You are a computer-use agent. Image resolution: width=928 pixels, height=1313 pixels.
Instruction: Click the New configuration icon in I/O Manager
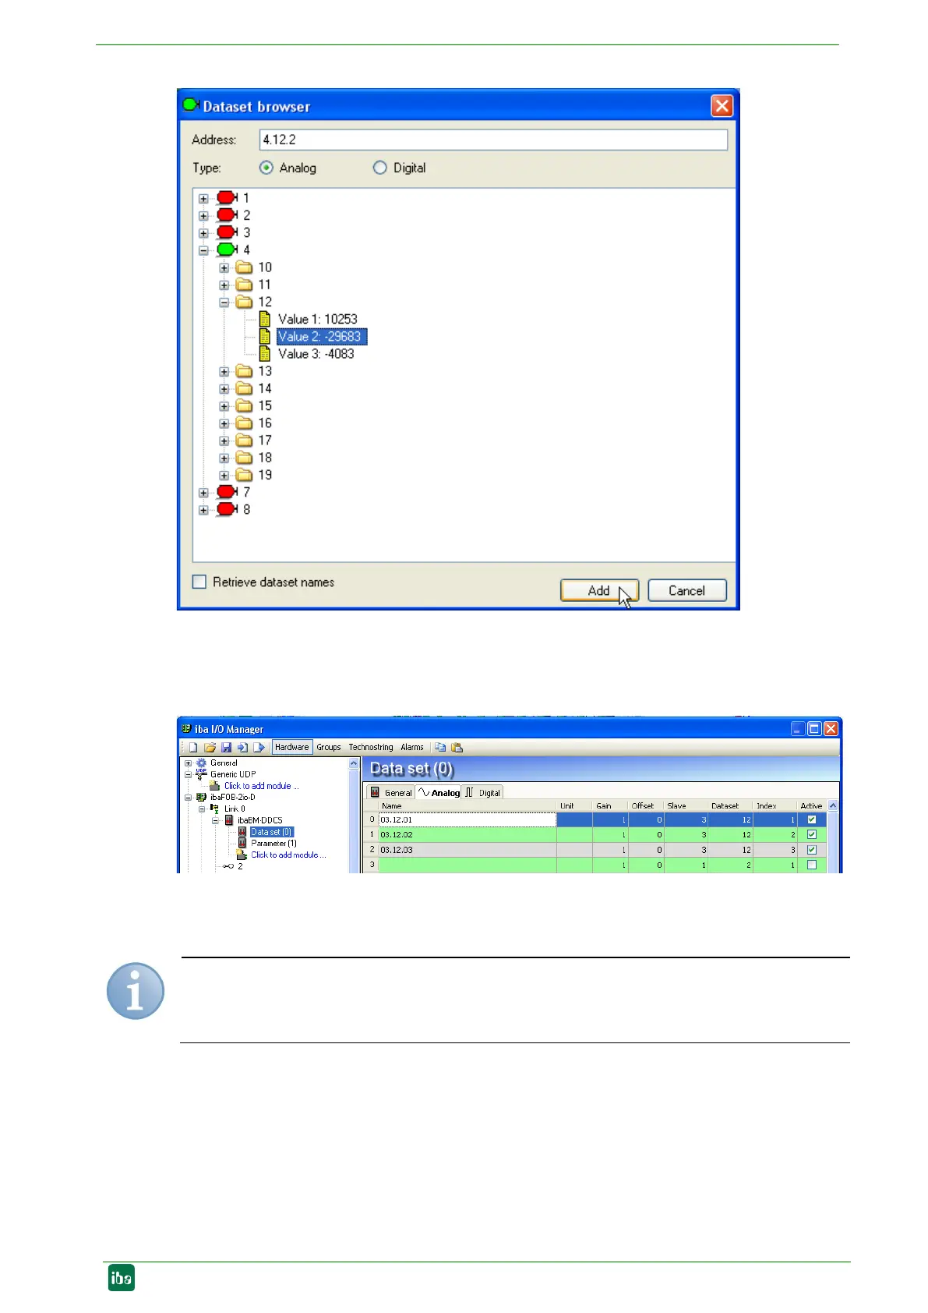click(x=193, y=747)
